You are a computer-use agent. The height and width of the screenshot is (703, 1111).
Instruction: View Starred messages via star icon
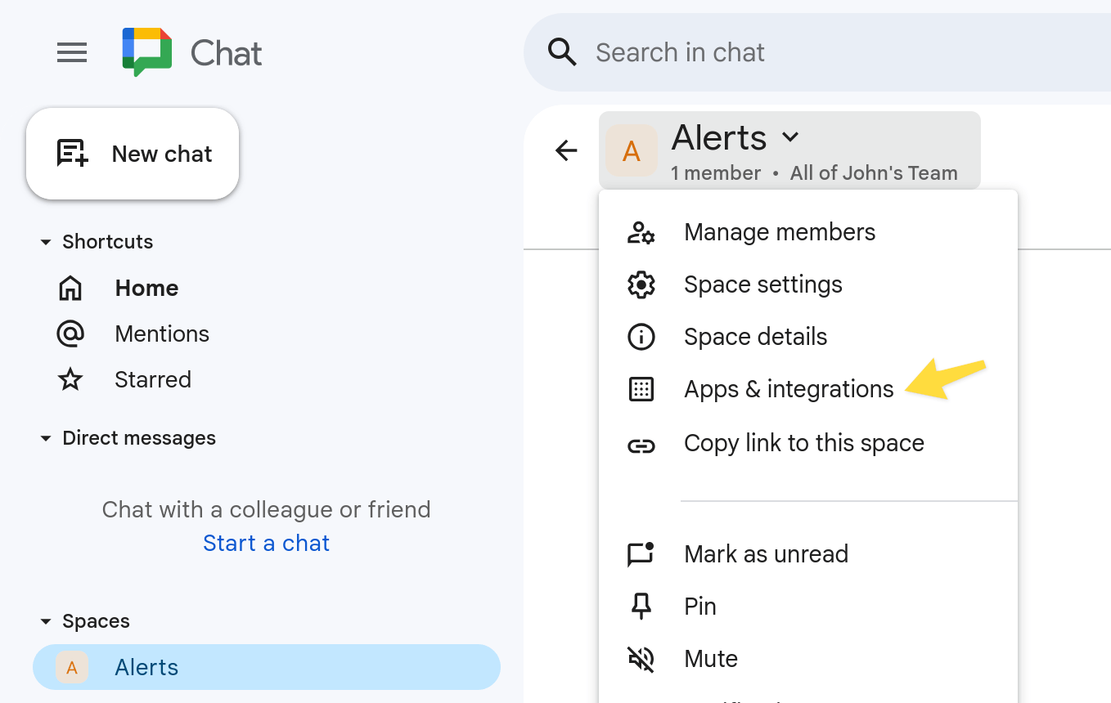pos(70,379)
